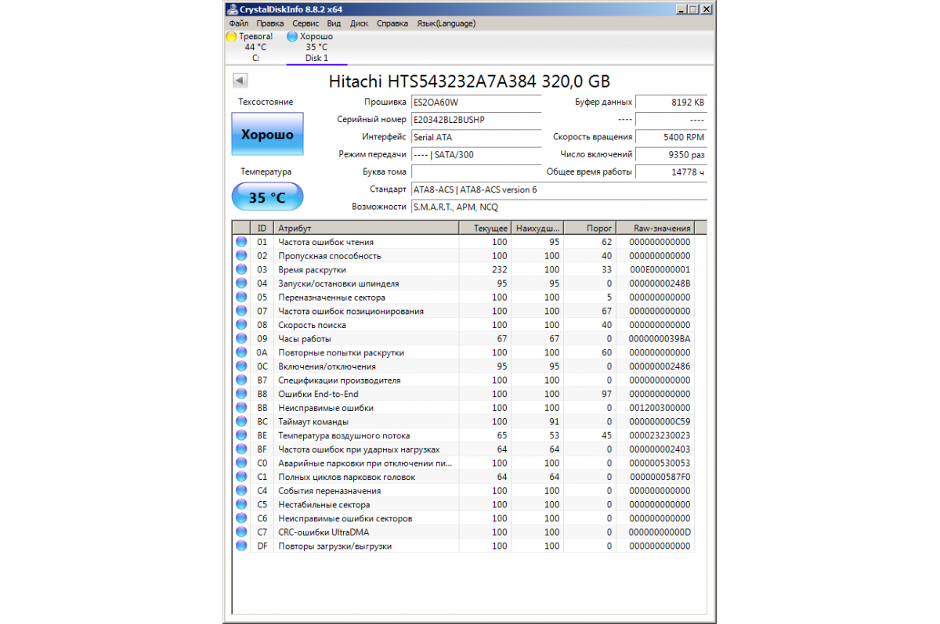Click raw value 000E00000001 in row 03

[x=660, y=269]
